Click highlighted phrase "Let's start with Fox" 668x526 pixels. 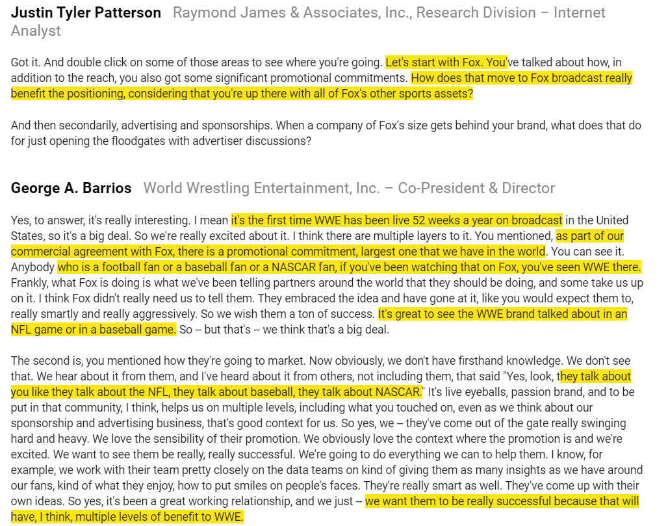433,62
